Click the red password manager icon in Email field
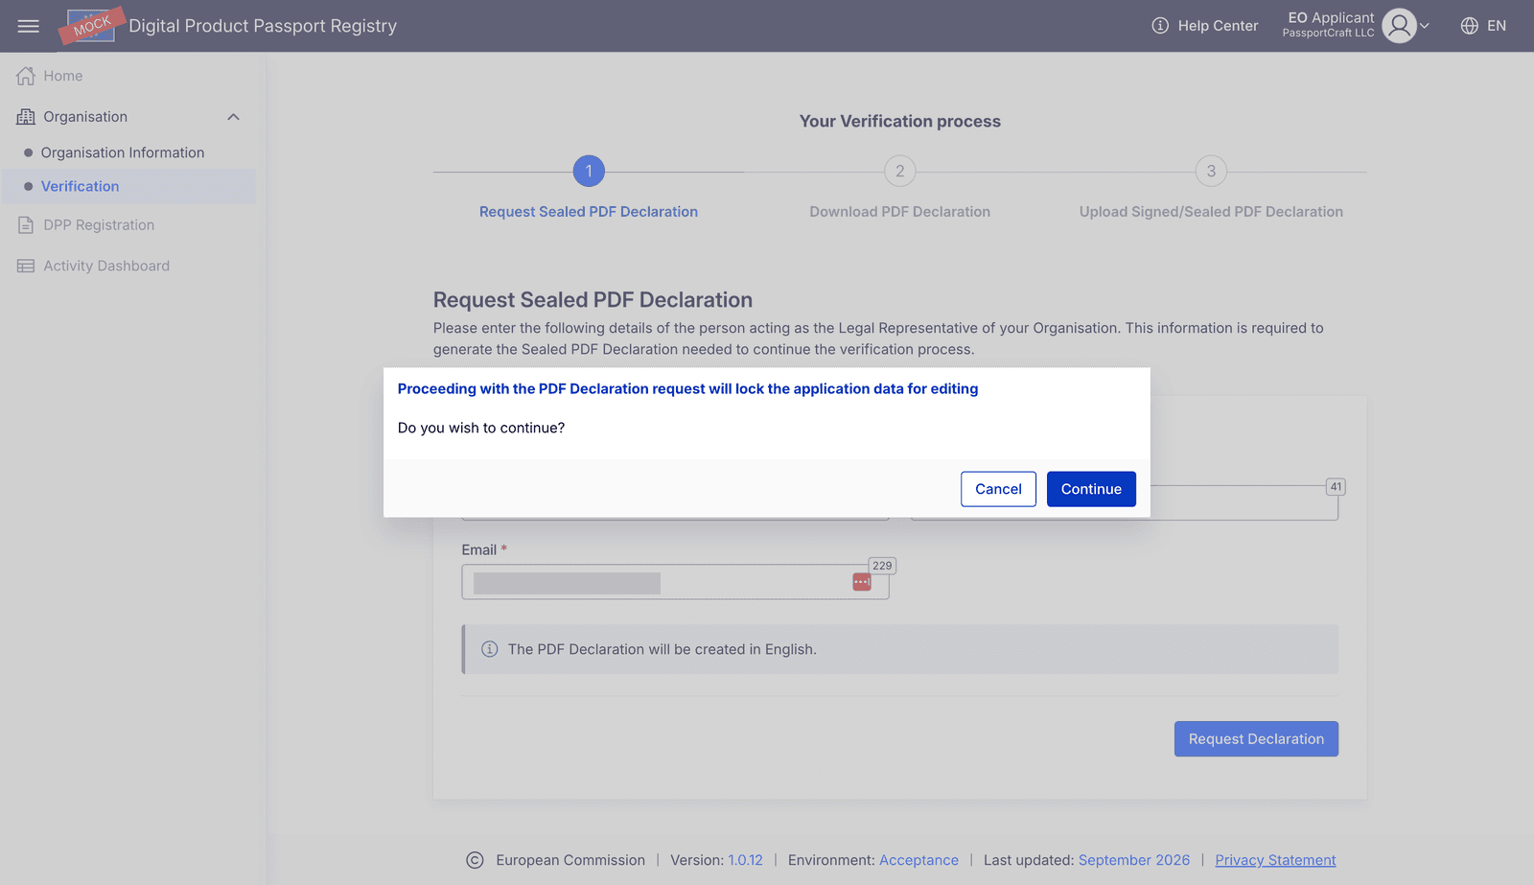This screenshot has height=885, width=1534. click(862, 582)
